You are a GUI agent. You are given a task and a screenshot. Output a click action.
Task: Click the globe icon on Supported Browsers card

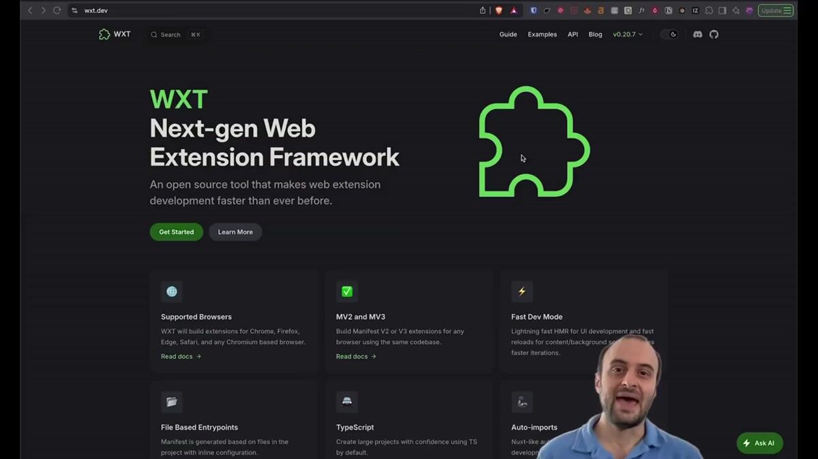click(x=172, y=291)
